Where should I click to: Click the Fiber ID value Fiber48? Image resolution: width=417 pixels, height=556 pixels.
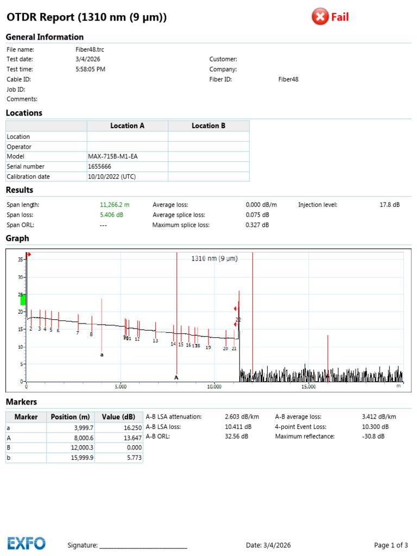tap(288, 79)
